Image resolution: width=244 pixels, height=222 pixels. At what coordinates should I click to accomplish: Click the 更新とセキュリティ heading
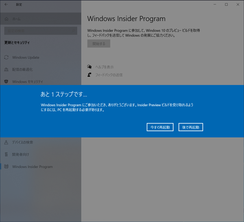click(x=17, y=42)
